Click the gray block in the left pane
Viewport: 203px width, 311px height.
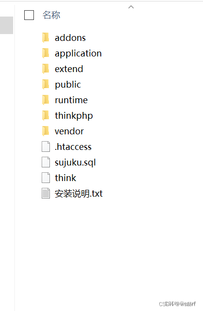click(6, 25)
